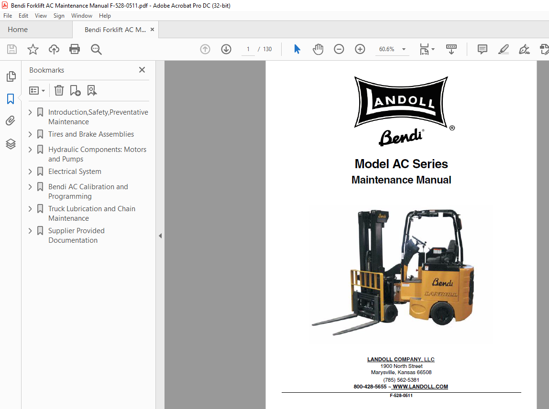This screenshot has width=549, height=409.
Task: Click the redact or export tool icon
Action: [544, 49]
